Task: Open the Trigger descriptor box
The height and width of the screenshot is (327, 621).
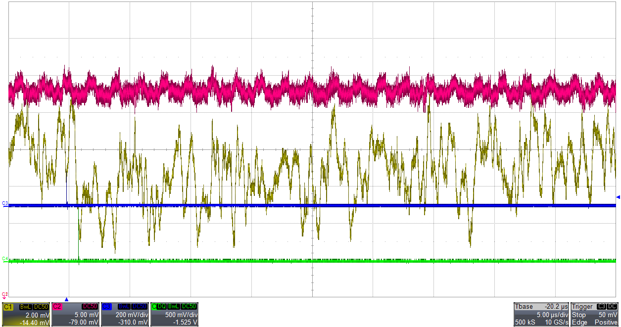Action: (594, 314)
